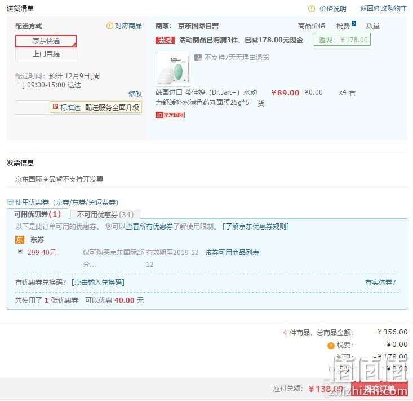Switch to 不可用优惠券(34) tab
The height and width of the screenshot is (401, 413).
tap(105, 215)
